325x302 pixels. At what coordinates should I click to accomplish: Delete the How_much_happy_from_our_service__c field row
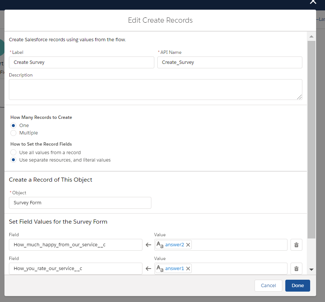(x=296, y=245)
